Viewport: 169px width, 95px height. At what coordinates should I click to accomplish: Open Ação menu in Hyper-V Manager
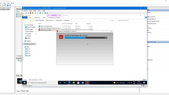4,3
